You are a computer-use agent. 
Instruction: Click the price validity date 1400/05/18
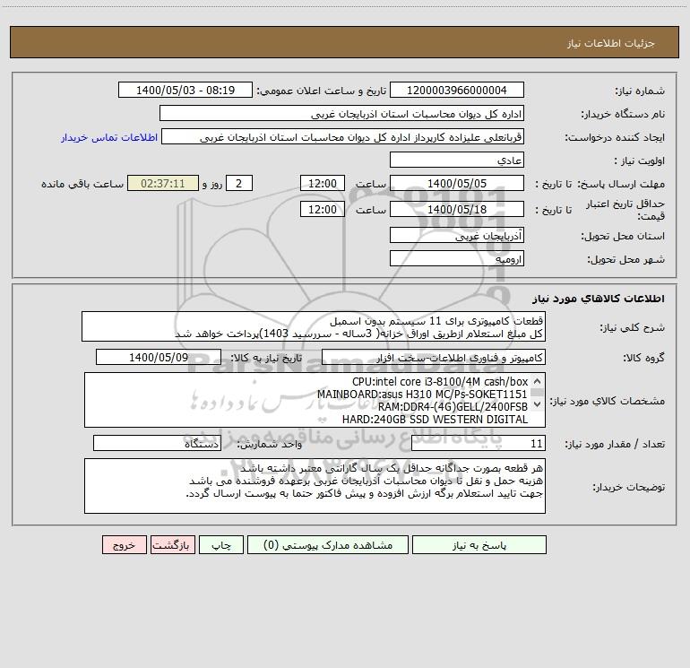[x=457, y=210]
